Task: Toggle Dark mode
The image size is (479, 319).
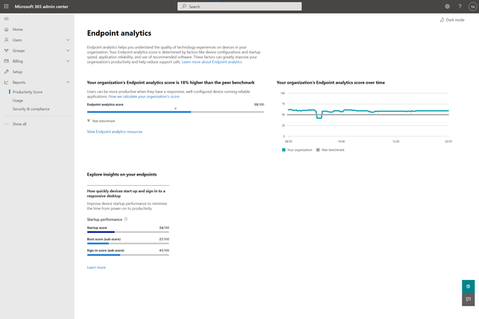Action: coord(452,20)
